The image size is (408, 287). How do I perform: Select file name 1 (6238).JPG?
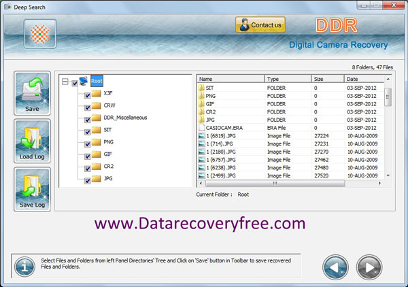(221, 167)
